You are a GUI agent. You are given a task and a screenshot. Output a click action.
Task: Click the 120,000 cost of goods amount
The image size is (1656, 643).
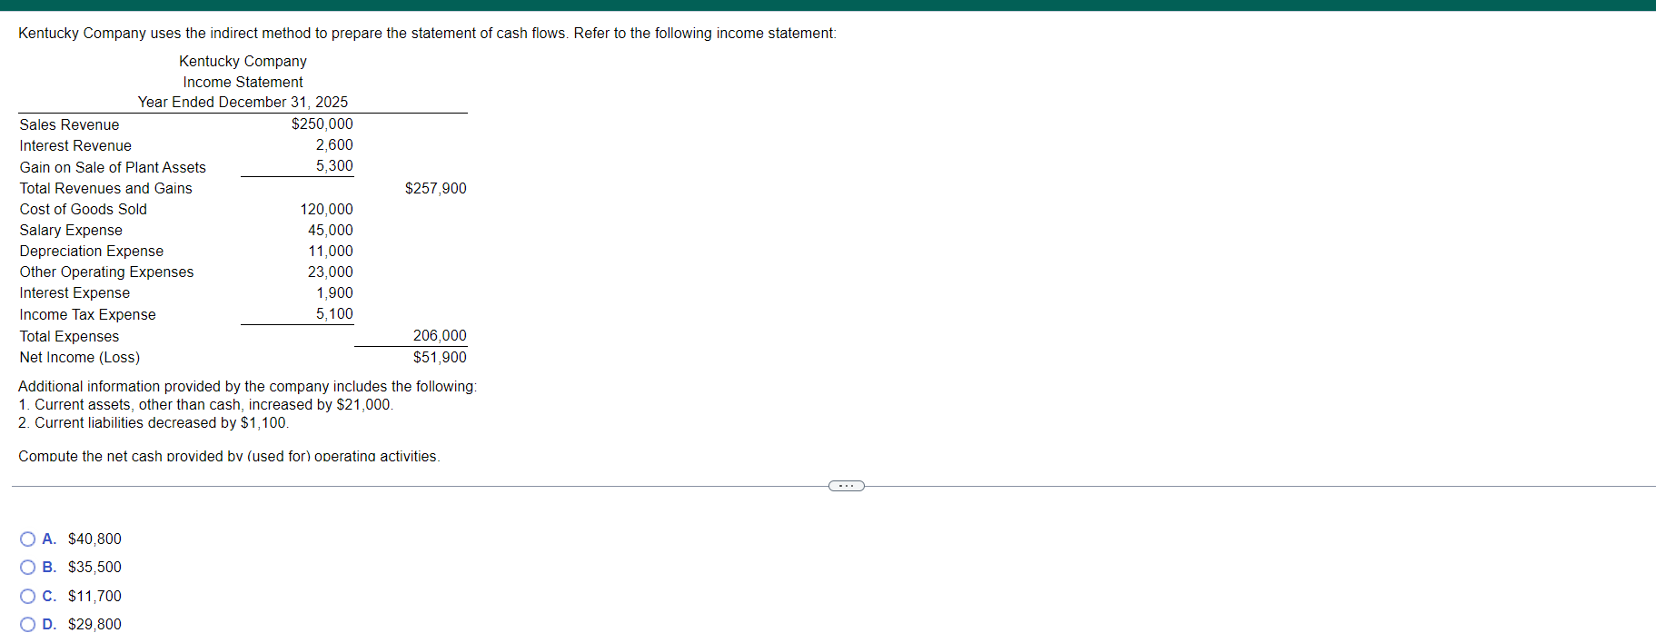click(x=326, y=210)
